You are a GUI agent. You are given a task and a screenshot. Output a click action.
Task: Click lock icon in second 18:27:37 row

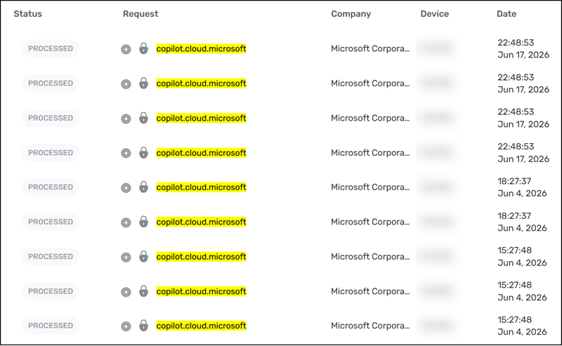(x=143, y=222)
